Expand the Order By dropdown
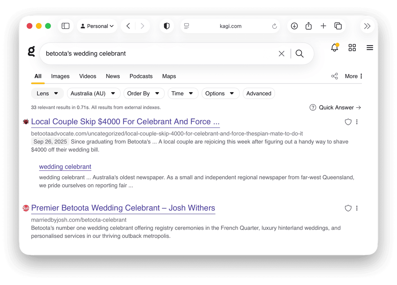Image resolution: width=397 pixels, height=285 pixels. click(143, 93)
